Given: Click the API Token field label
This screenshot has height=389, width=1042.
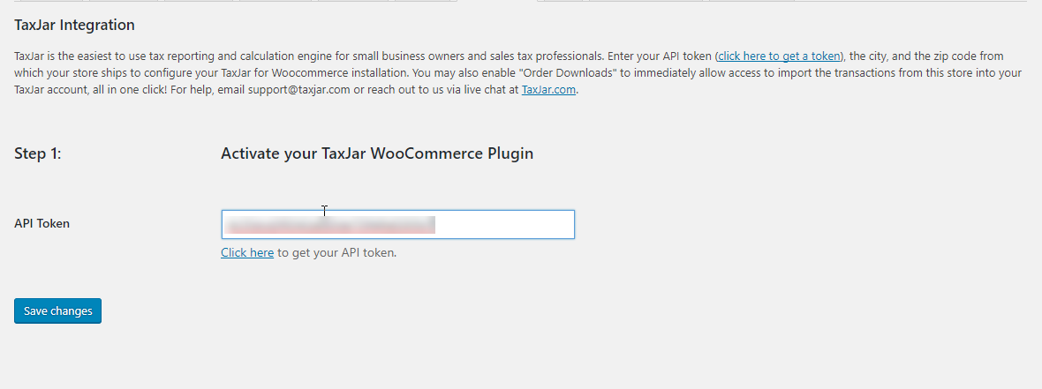Looking at the screenshot, I should pyautogui.click(x=42, y=224).
